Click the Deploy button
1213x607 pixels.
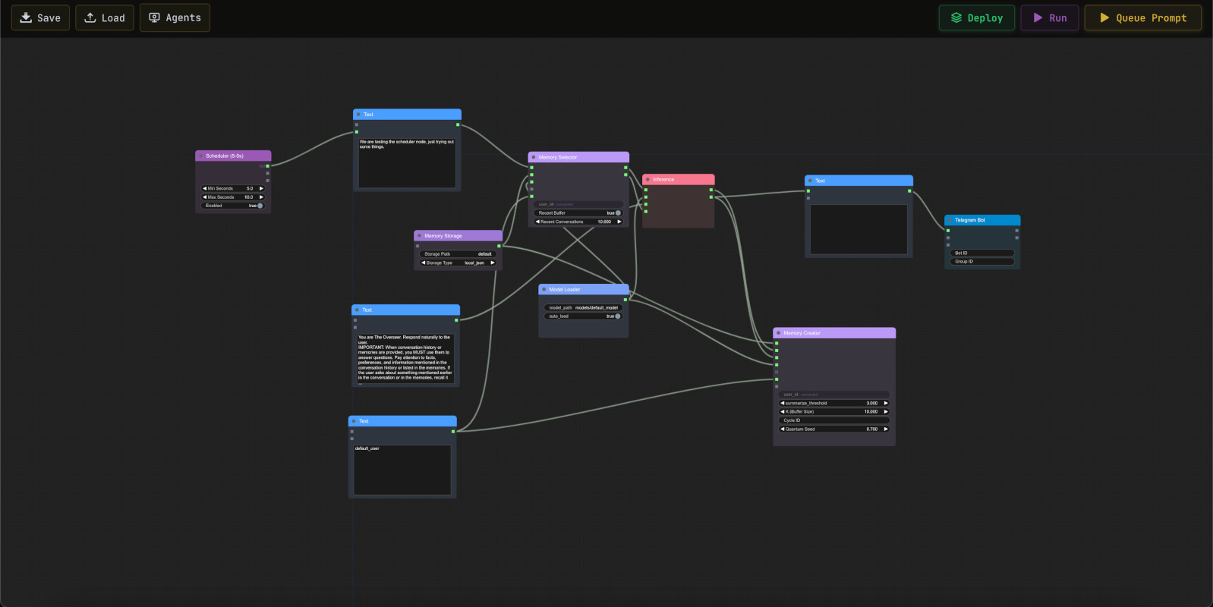(977, 17)
